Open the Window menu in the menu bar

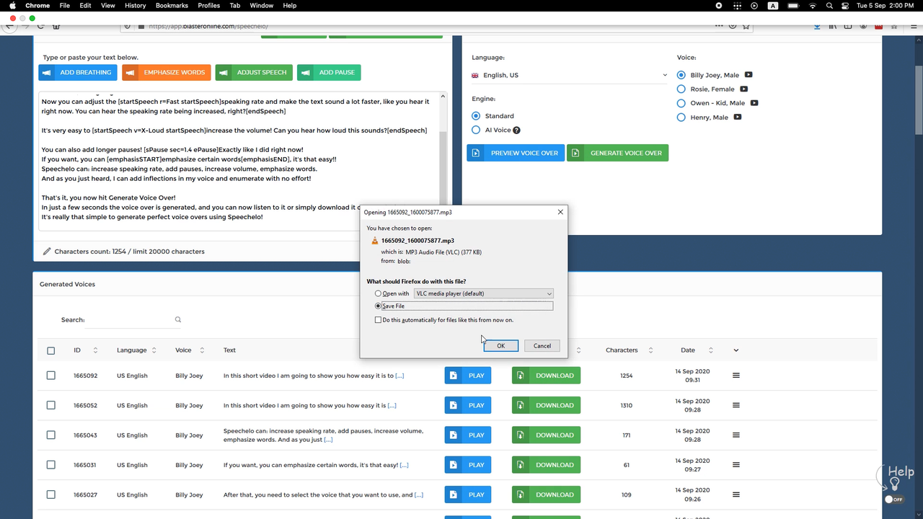[x=262, y=6]
